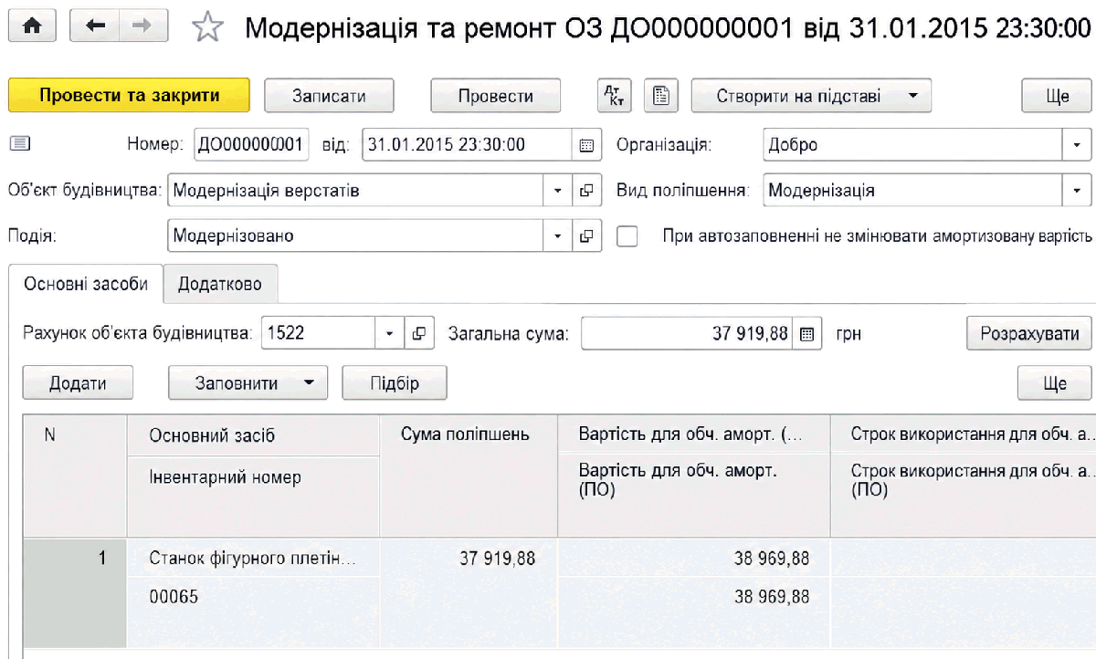Open the Рахунок об'єкта будівництва account form

[x=418, y=334]
